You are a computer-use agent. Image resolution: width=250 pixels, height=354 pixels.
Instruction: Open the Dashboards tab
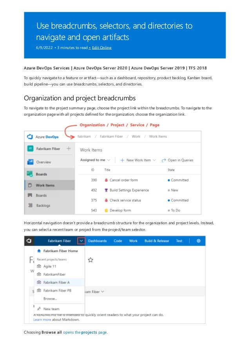pyautogui.click(x=97, y=241)
